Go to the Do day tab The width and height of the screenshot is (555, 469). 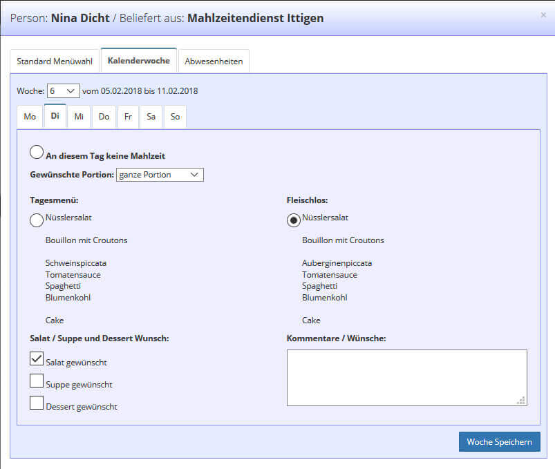[x=104, y=117]
